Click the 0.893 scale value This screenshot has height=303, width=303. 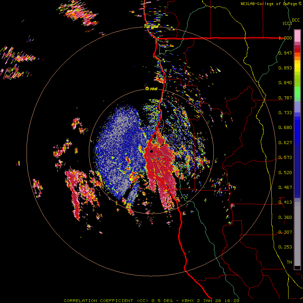(x=285, y=68)
